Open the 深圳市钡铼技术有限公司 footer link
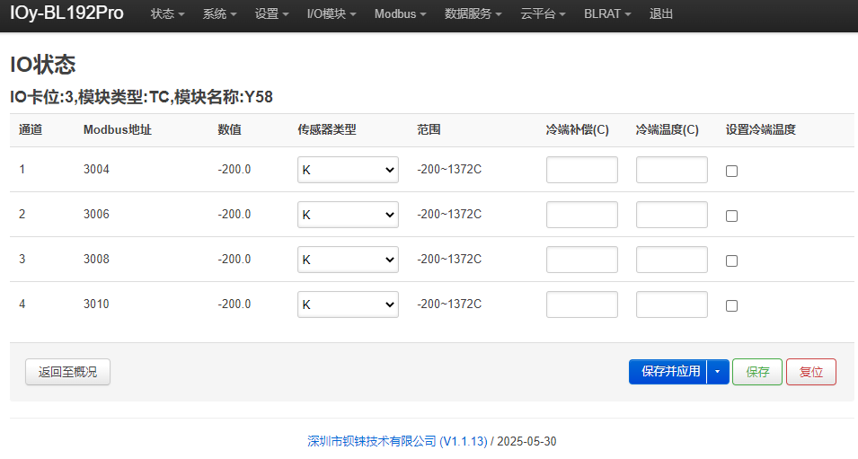The image size is (858, 459). click(x=397, y=442)
